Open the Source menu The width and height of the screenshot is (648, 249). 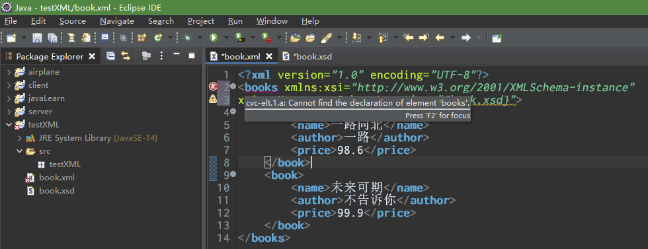click(73, 21)
